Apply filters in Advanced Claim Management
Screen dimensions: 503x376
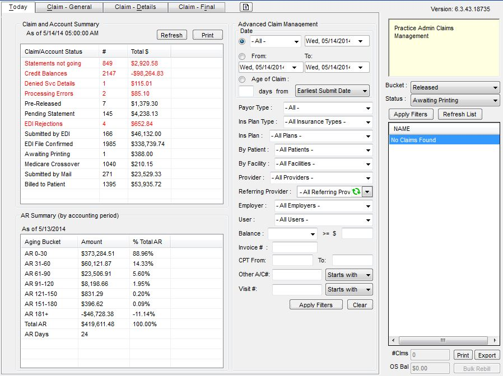tap(316, 304)
